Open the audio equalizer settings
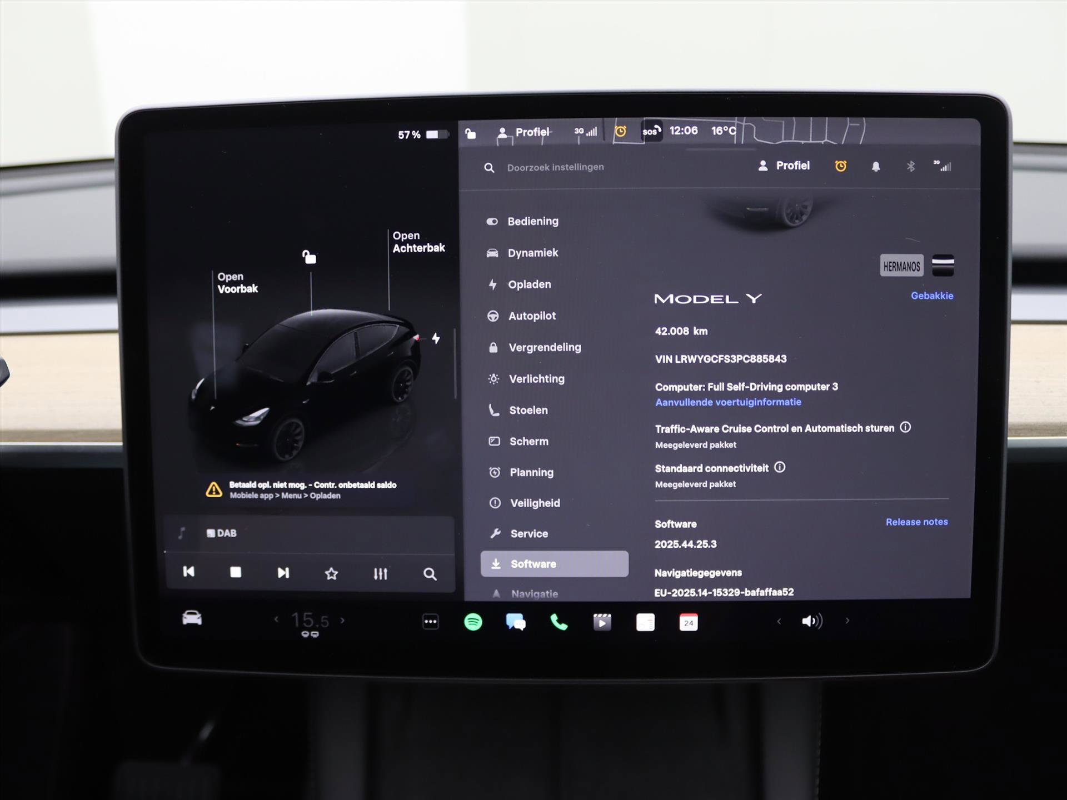 pos(380,574)
